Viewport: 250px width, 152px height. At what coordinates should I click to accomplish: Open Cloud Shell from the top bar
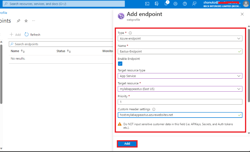[x=147, y=4]
